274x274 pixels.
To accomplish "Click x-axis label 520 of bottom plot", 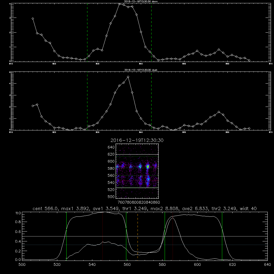I will pos(57,265).
